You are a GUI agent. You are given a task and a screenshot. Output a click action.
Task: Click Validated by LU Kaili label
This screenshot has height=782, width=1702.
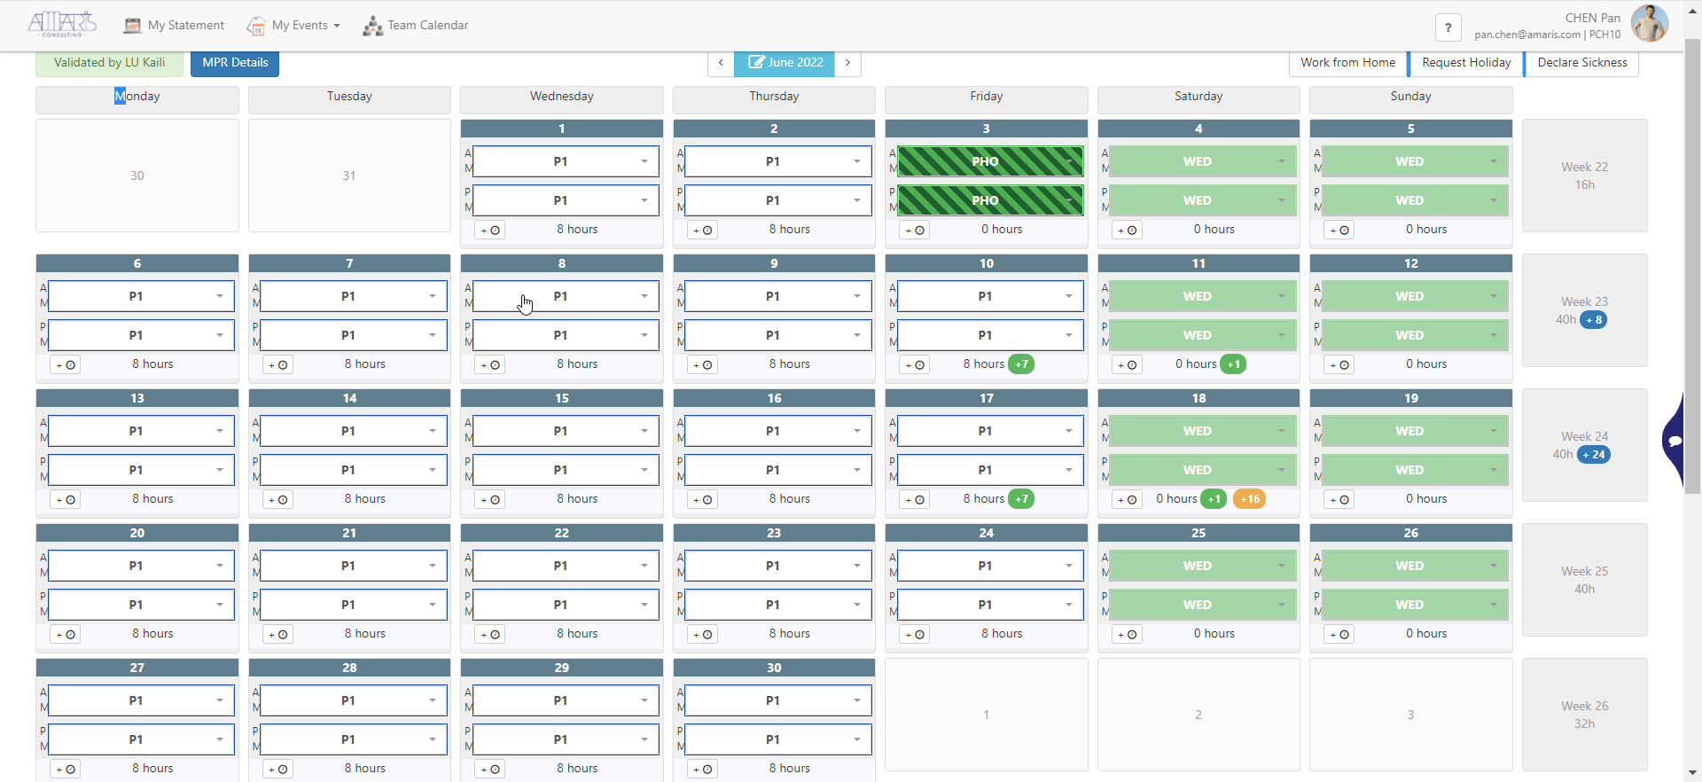click(x=109, y=63)
